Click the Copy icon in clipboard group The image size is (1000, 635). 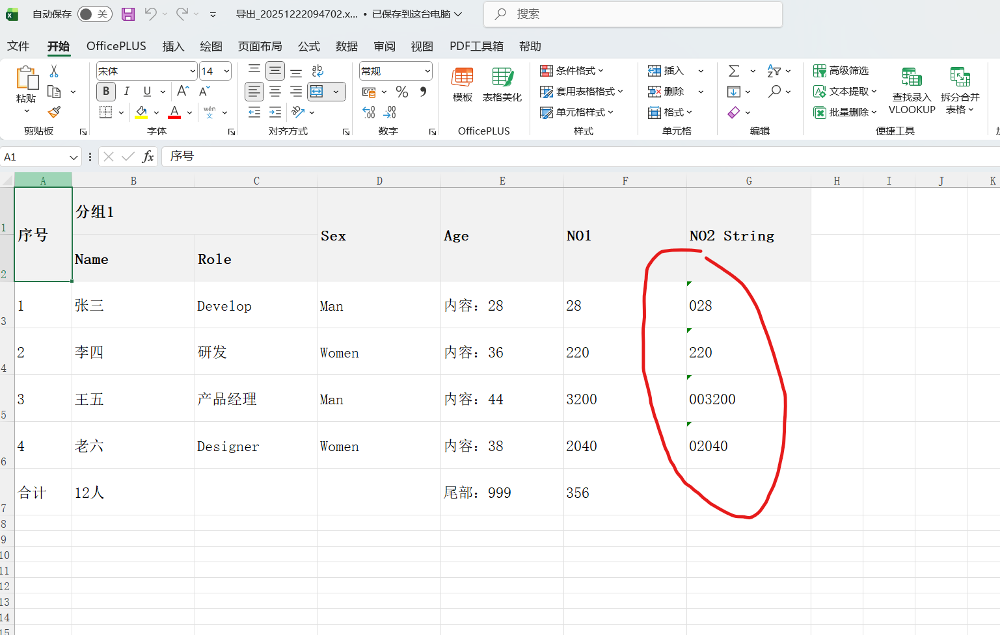click(x=54, y=92)
